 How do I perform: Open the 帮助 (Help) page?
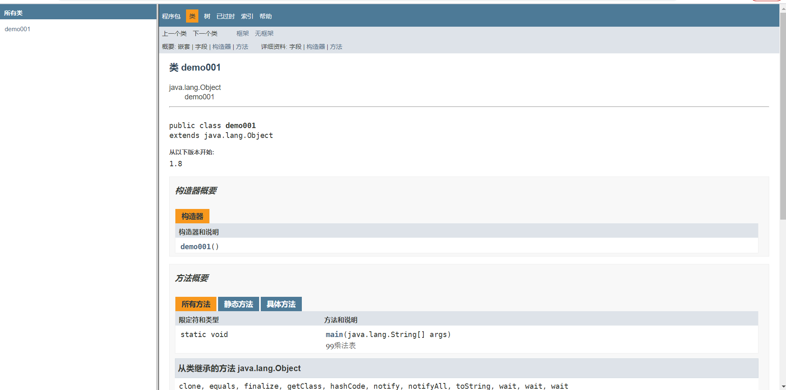point(265,16)
